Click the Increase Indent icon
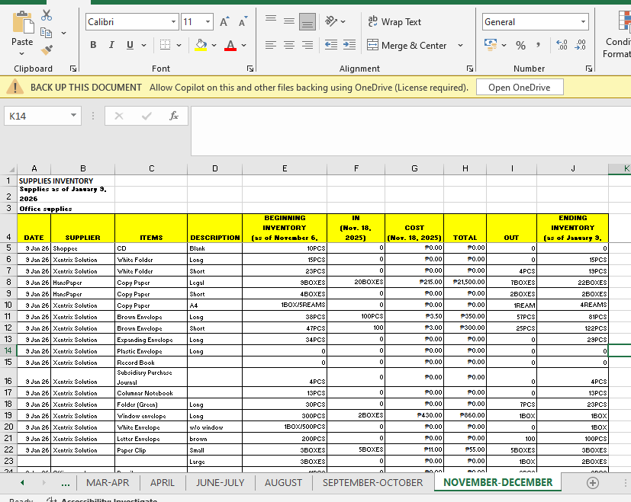The width and height of the screenshot is (631, 502). [349, 46]
